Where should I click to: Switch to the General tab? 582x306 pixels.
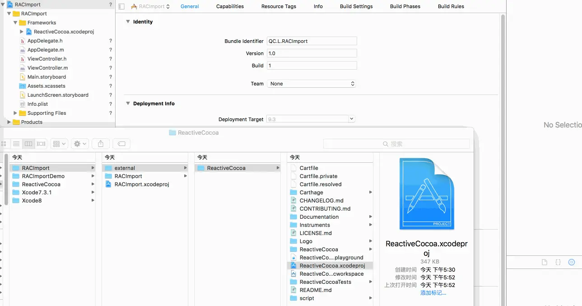190,6
